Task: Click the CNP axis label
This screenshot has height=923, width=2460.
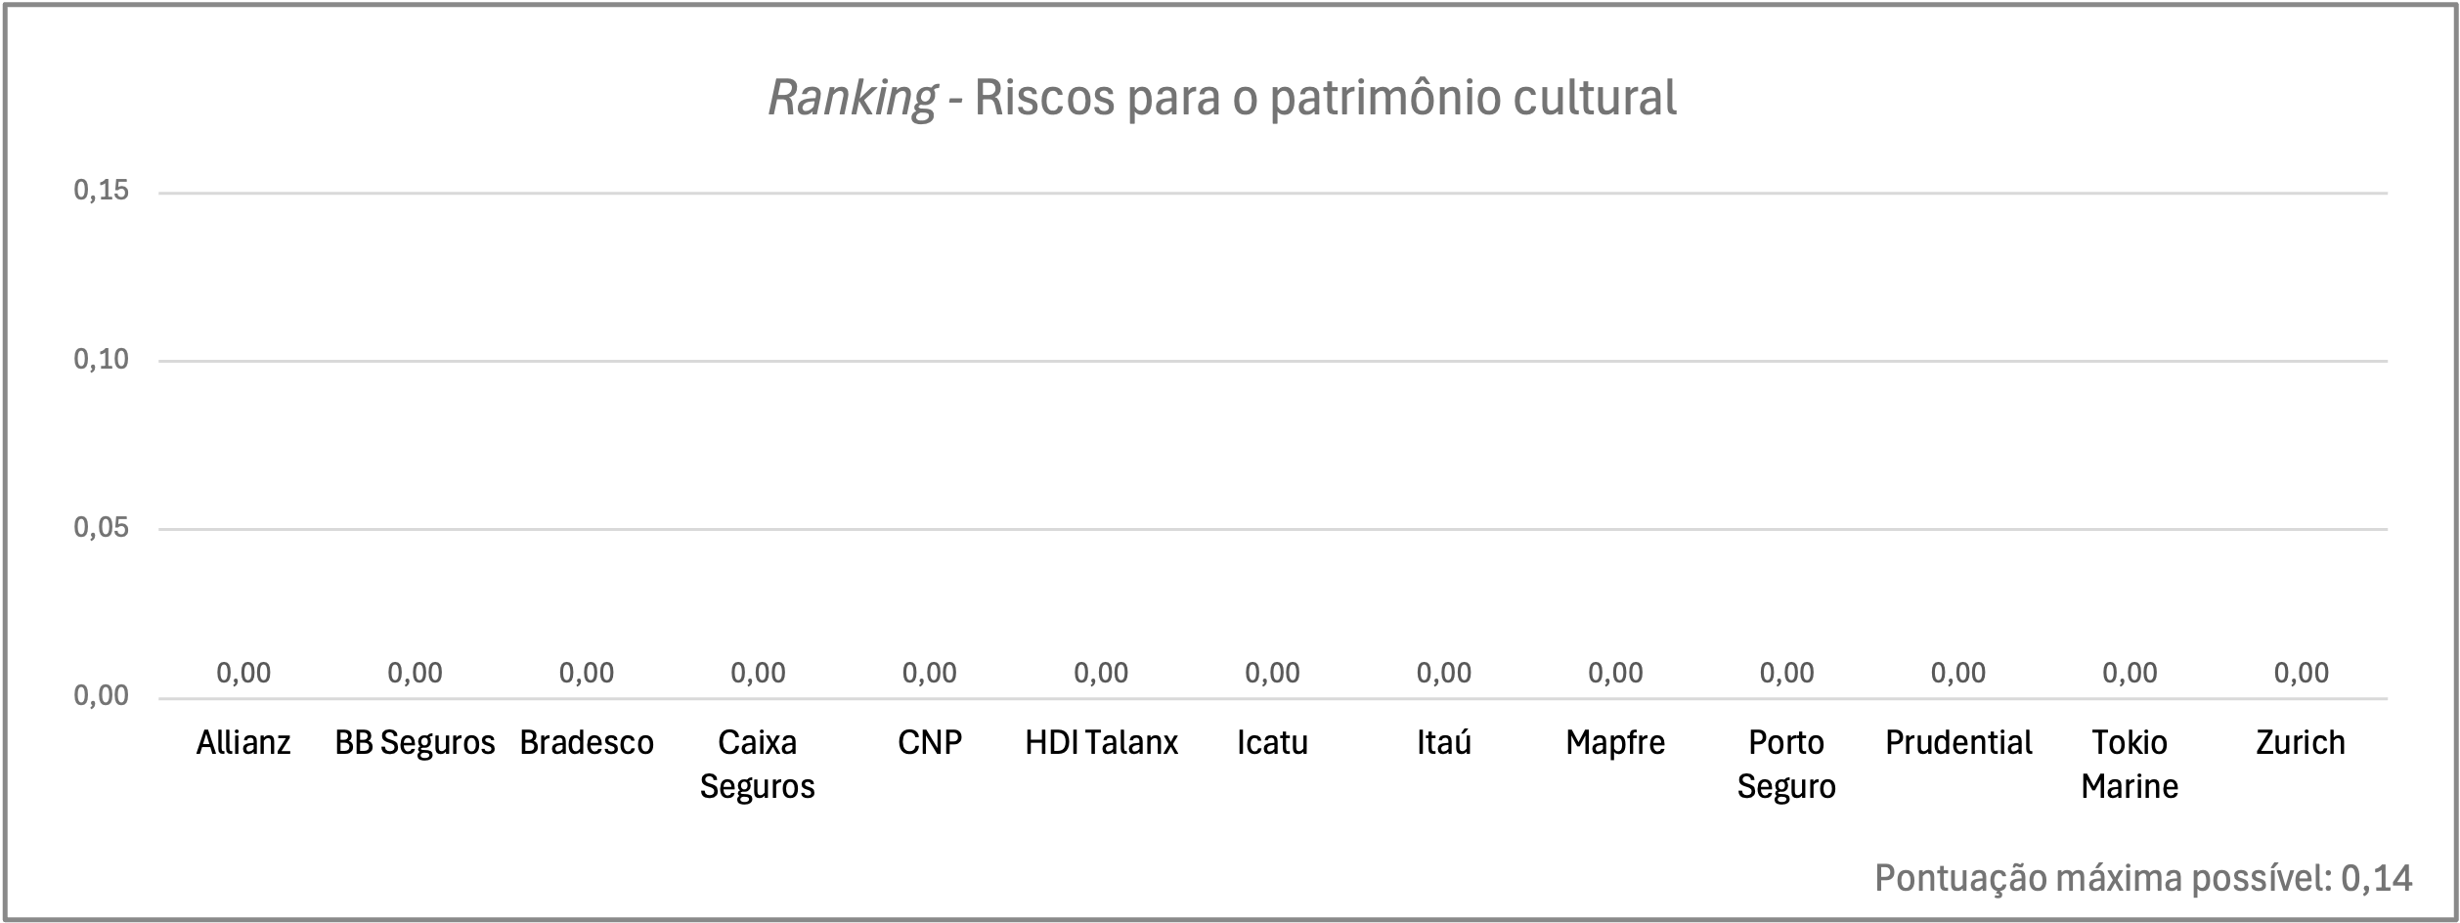Action: [x=930, y=743]
